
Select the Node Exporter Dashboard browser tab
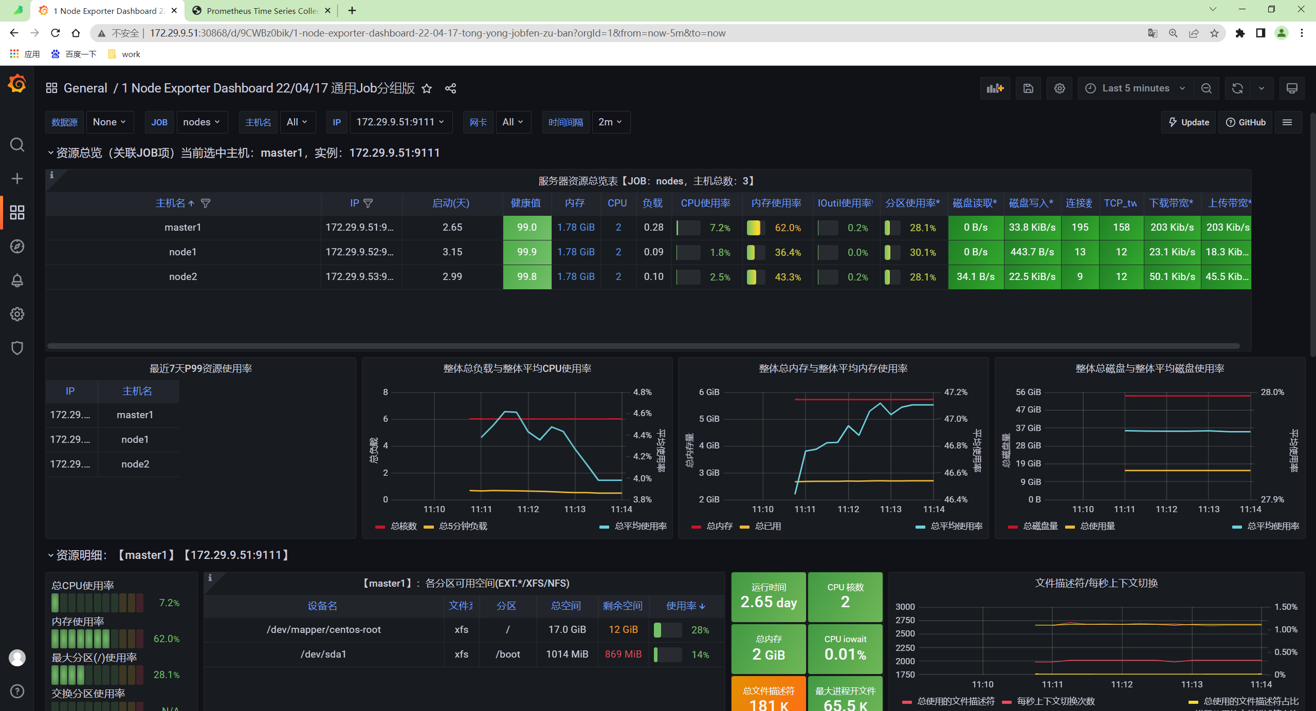pyautogui.click(x=108, y=11)
